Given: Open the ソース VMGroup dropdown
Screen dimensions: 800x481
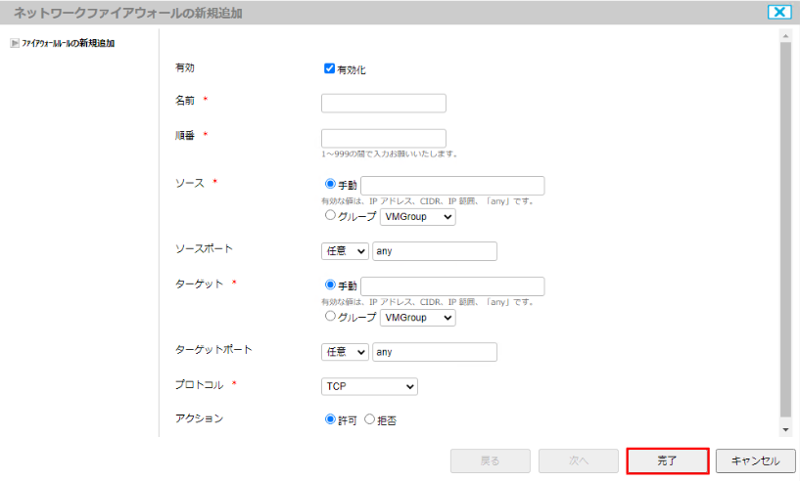Looking at the screenshot, I should tap(417, 217).
